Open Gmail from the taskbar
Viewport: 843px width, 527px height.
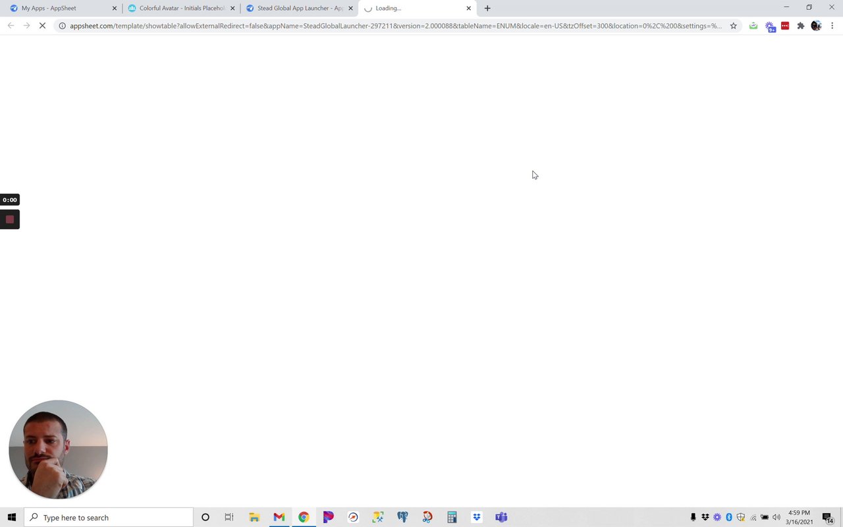click(x=279, y=517)
